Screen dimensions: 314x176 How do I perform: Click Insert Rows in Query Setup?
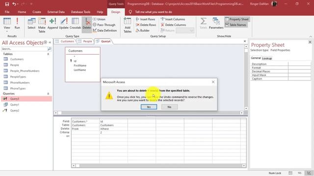click(x=145, y=19)
